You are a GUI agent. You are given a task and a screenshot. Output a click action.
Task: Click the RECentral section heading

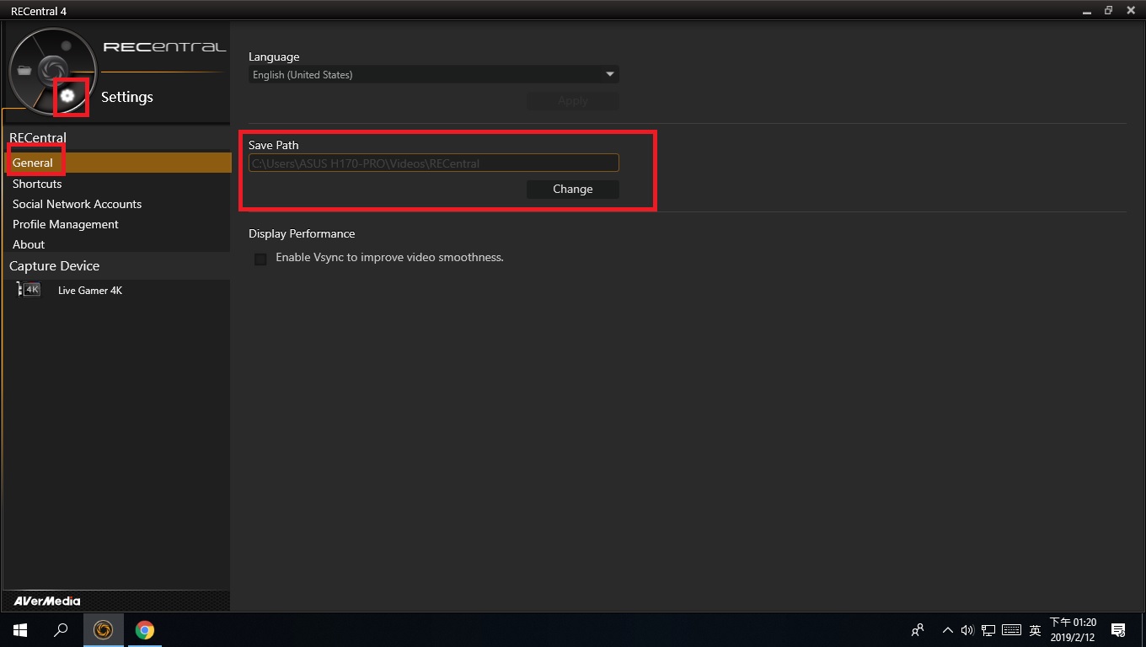pyautogui.click(x=38, y=137)
